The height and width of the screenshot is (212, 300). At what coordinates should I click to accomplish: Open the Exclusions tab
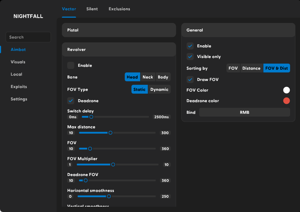[119, 9]
